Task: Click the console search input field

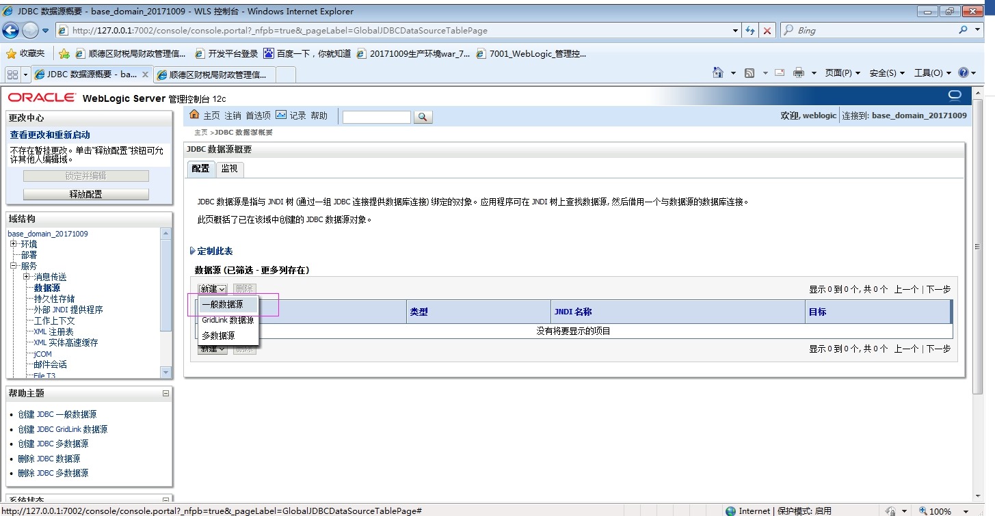Action: click(x=377, y=117)
